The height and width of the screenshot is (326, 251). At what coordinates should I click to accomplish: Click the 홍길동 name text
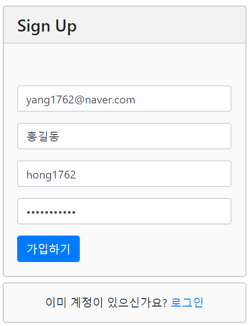click(43, 136)
